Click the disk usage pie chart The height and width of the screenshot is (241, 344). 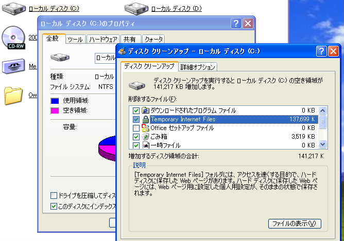(107, 149)
